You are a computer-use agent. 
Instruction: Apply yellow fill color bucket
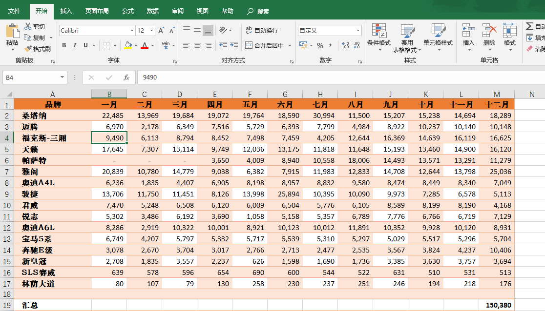pyautogui.click(x=128, y=45)
